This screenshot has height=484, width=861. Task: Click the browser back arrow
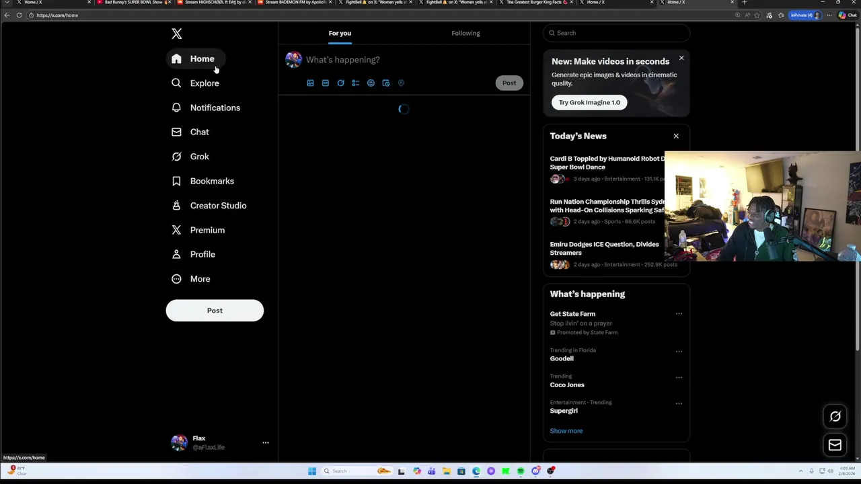tap(7, 15)
